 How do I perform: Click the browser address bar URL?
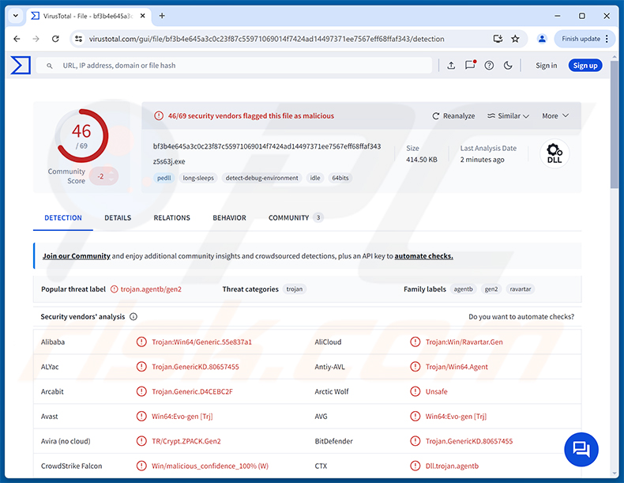[266, 39]
